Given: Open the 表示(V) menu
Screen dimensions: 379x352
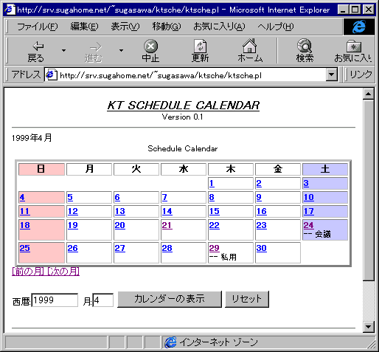Looking at the screenshot, I should click(x=125, y=27).
